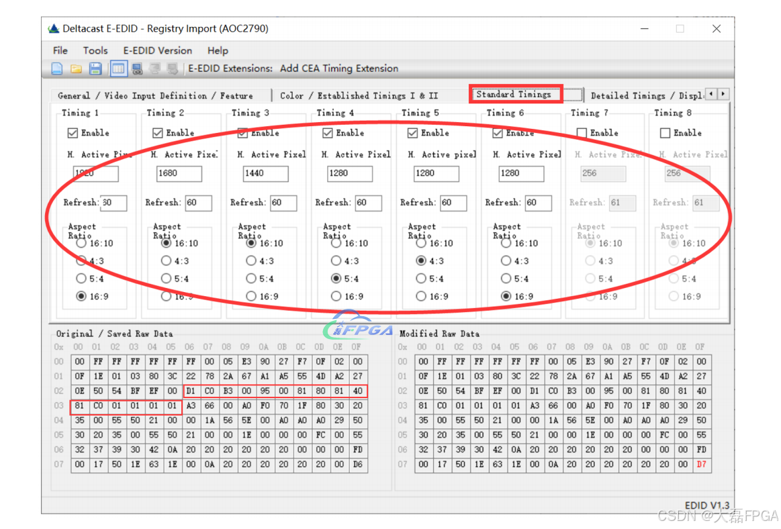
Task: Select 16:10 aspect ratio for Timing 1
Action: (x=81, y=243)
